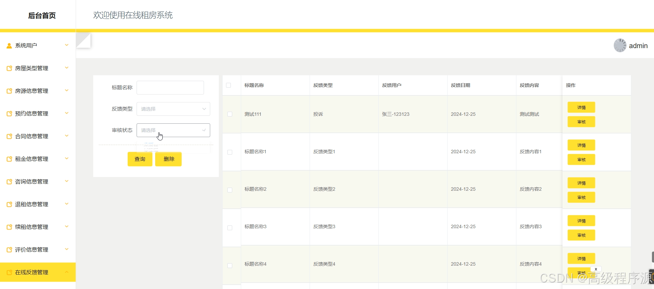Open the 房屋类型管理 menu item
Viewport: 654px width, 289px height.
pyautogui.click(x=38, y=68)
